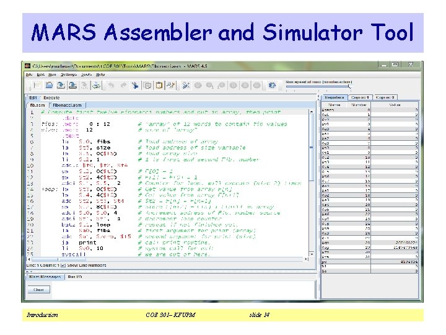Select the Mars Messages tab

tap(45, 277)
